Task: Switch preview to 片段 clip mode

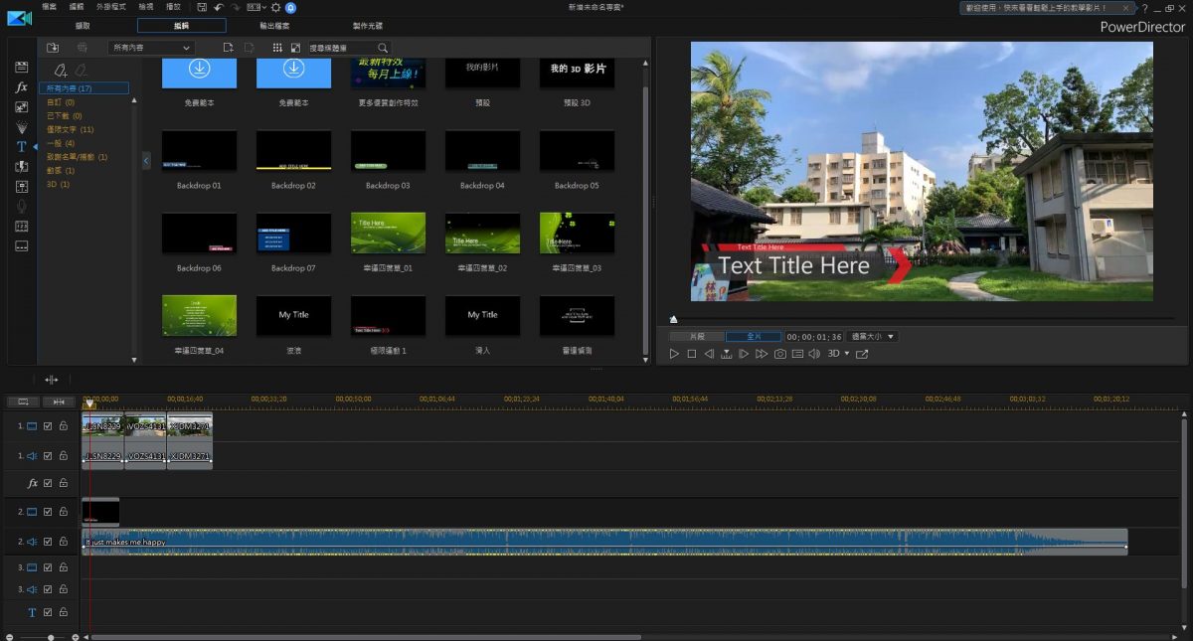Action: coord(697,337)
